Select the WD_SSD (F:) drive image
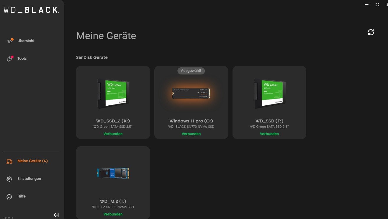The width and height of the screenshot is (388, 219). click(270, 94)
